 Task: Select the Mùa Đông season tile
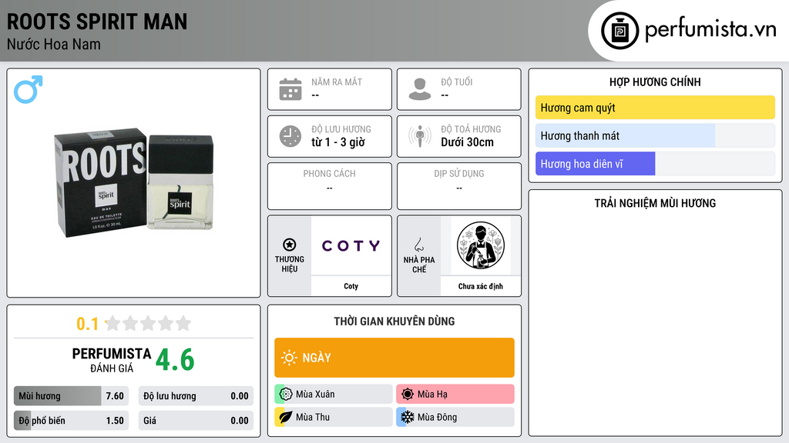pos(455,417)
